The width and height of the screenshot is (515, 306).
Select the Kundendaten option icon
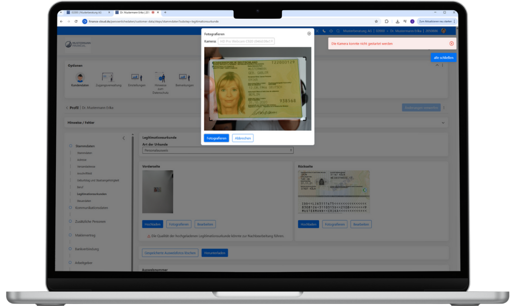coord(80,78)
